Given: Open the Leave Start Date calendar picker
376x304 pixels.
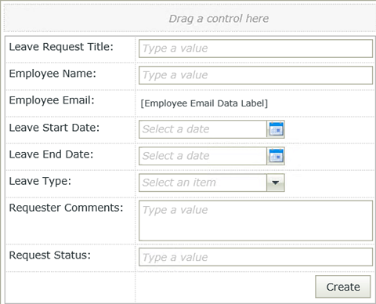Looking at the screenshot, I should 276,129.
